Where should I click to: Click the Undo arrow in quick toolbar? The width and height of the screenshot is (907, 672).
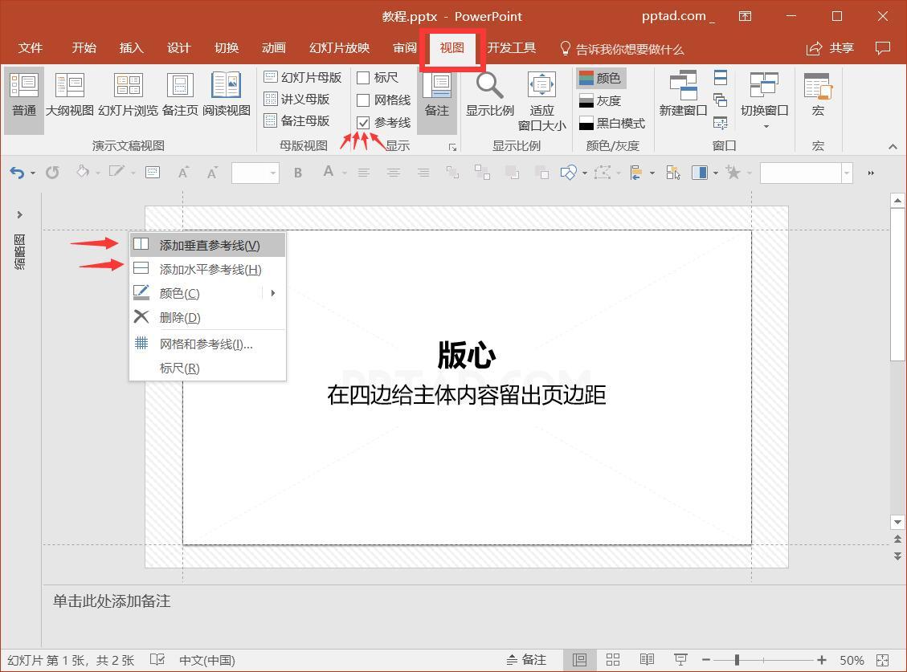16,173
